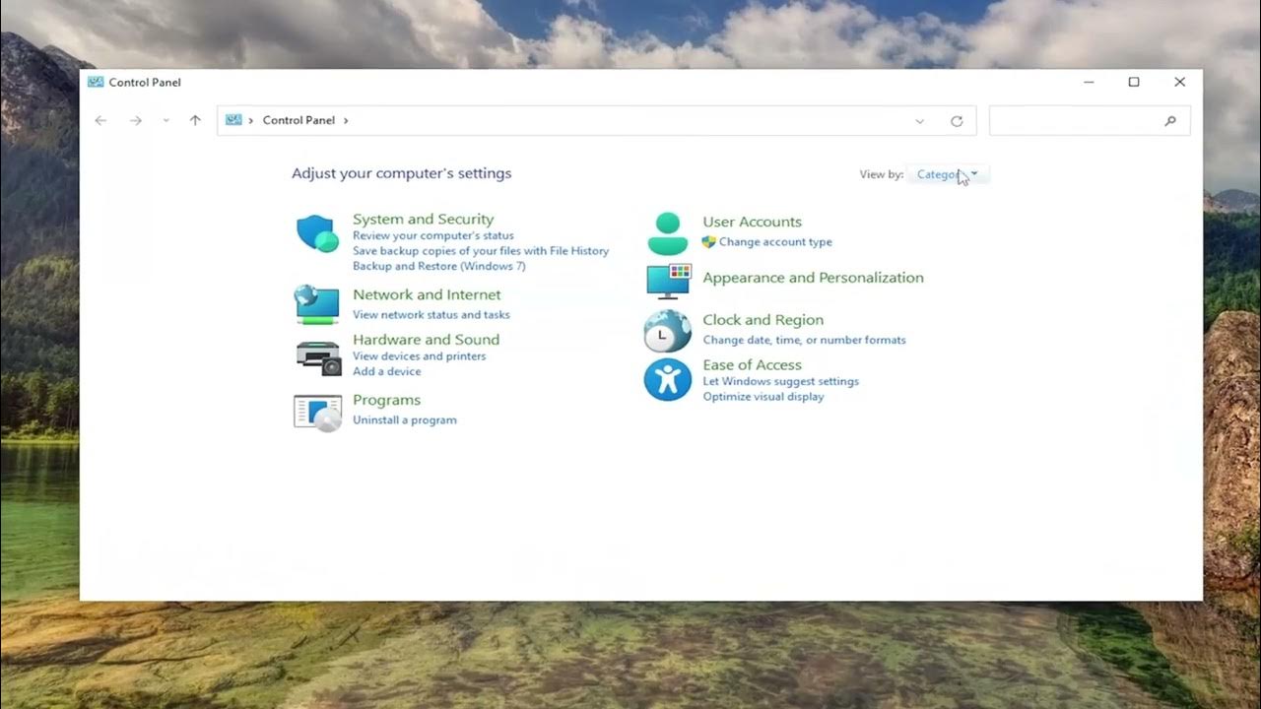The image size is (1261, 709).
Task: Open Backup and Restore (Windows 7)
Action: coord(439,266)
